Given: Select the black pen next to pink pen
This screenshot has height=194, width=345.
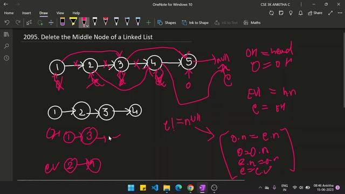Looking at the screenshot, I should click(x=95, y=22).
